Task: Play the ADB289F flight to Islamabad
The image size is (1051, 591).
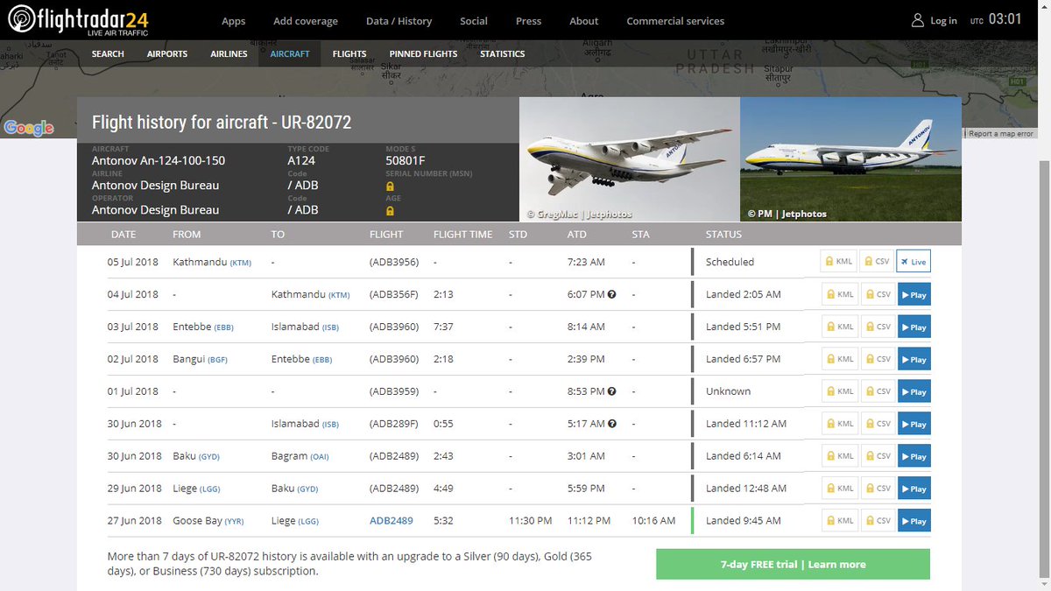Action: tap(913, 424)
